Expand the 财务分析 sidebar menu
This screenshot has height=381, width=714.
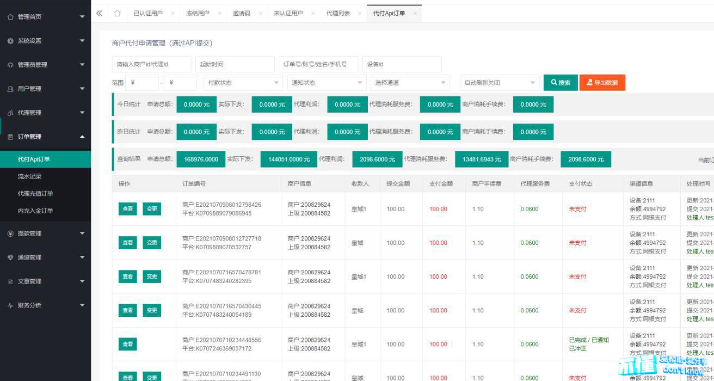[x=82, y=305]
